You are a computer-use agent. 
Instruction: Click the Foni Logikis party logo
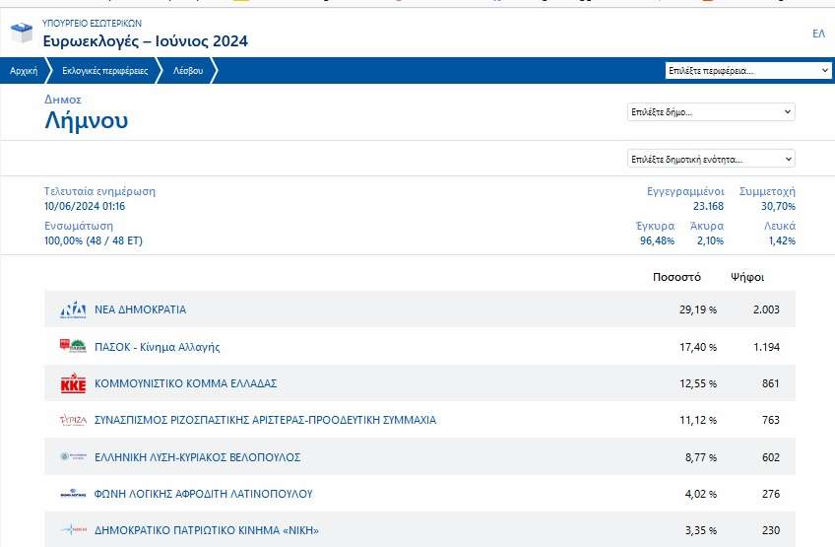73,494
